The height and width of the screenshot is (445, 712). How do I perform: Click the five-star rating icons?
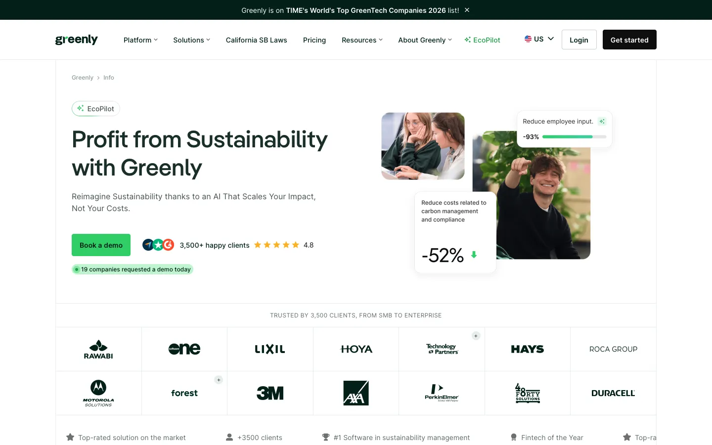coord(276,245)
